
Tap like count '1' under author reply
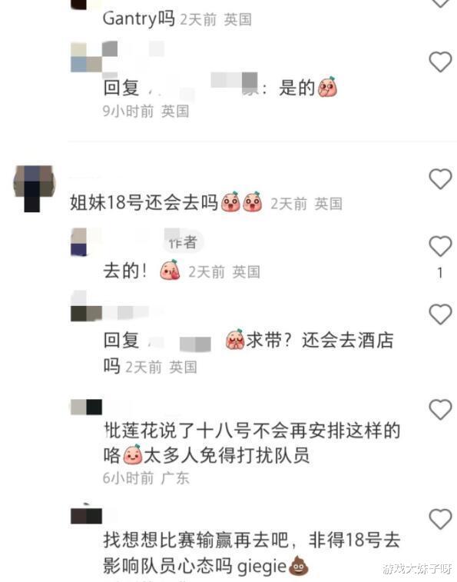[x=440, y=273]
